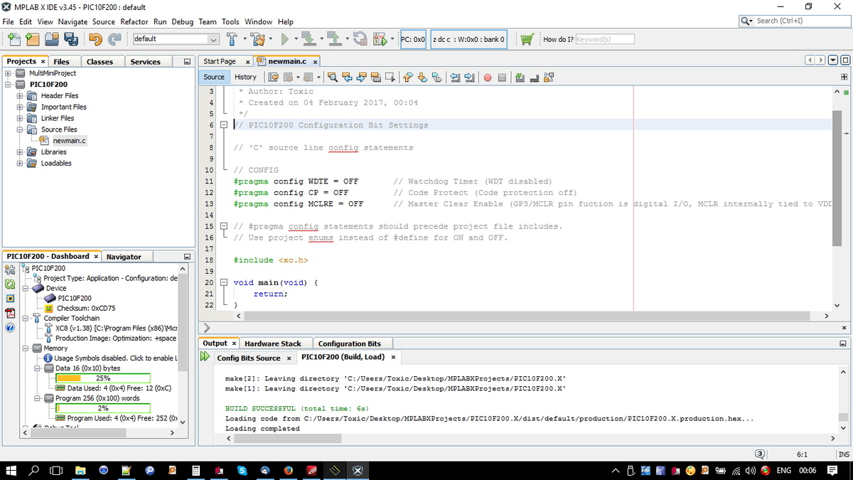Click Find Next Occurrence icon
853x480 pixels.
tap(362, 77)
